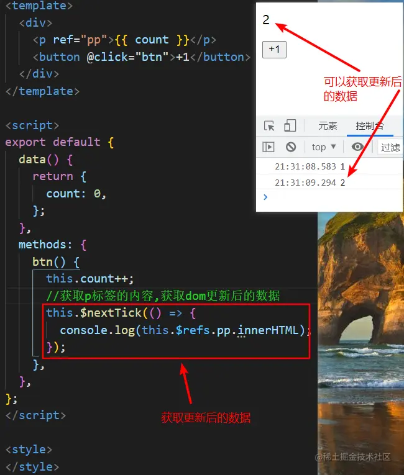Open the top context dropdown

pos(324,147)
